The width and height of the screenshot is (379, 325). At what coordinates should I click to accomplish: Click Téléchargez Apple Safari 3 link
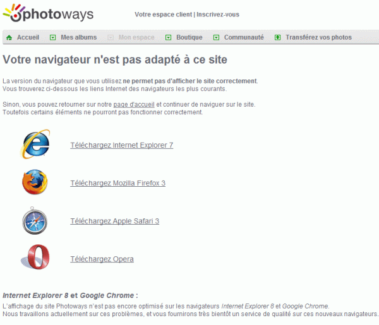(x=114, y=221)
